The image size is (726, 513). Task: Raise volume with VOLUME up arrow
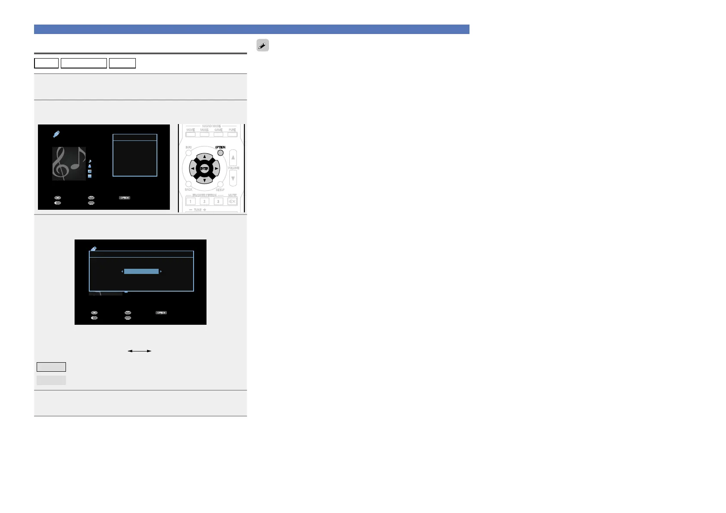click(x=233, y=158)
